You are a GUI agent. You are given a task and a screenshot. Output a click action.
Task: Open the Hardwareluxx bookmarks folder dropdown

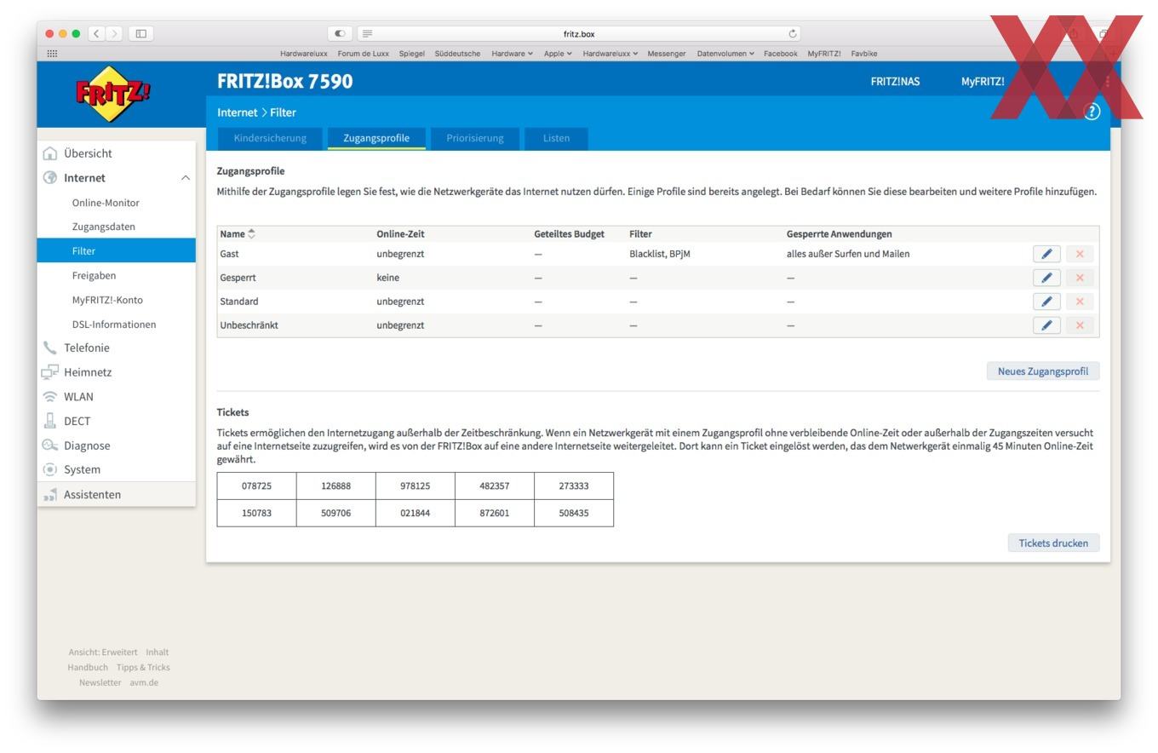pos(611,54)
